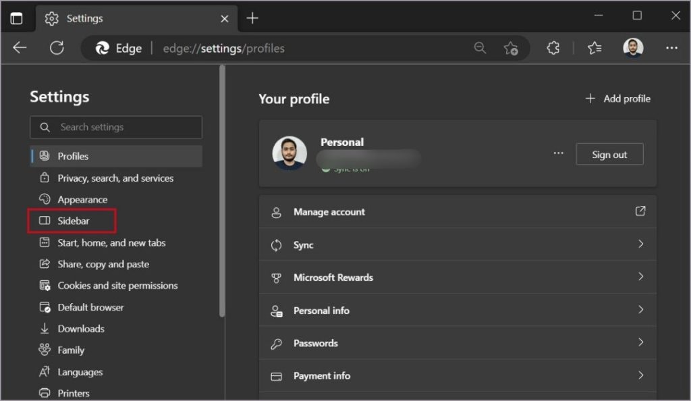The image size is (691, 401).
Task: Click the Sign out button
Action: pyautogui.click(x=609, y=154)
